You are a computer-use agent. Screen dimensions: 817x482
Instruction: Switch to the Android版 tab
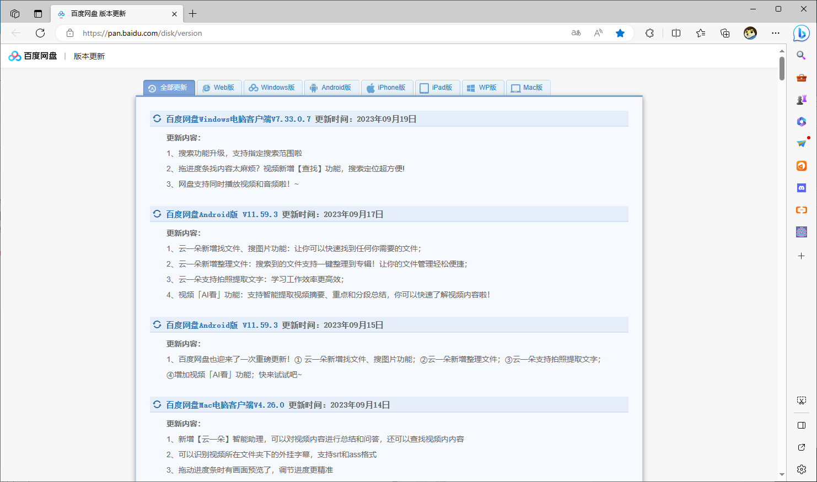coord(331,88)
